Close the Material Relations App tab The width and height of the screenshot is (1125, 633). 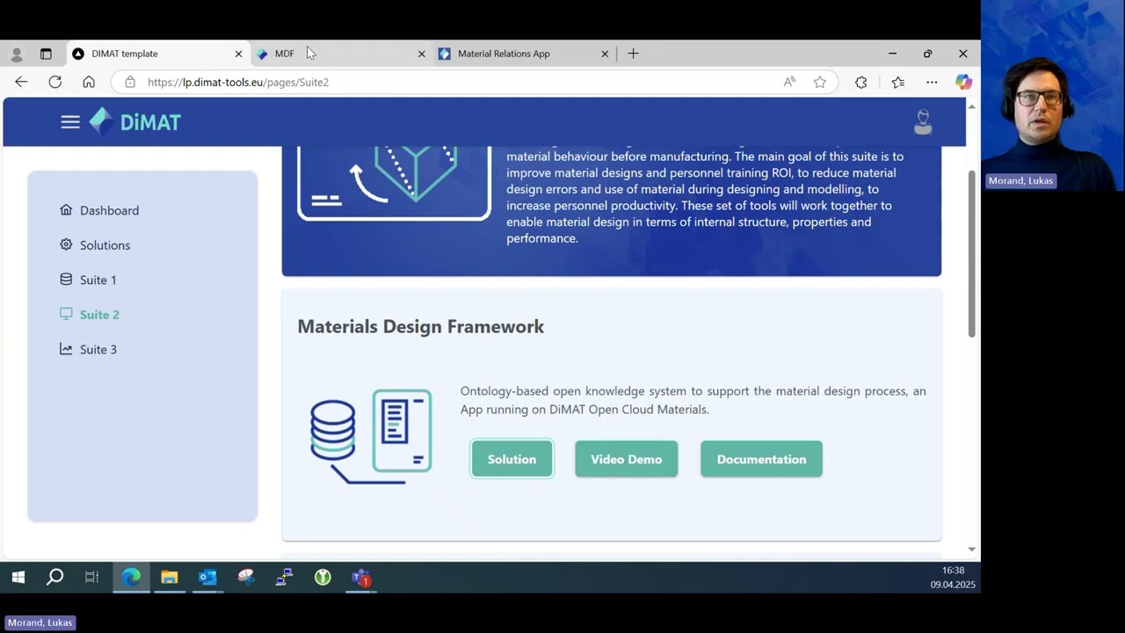[605, 54]
